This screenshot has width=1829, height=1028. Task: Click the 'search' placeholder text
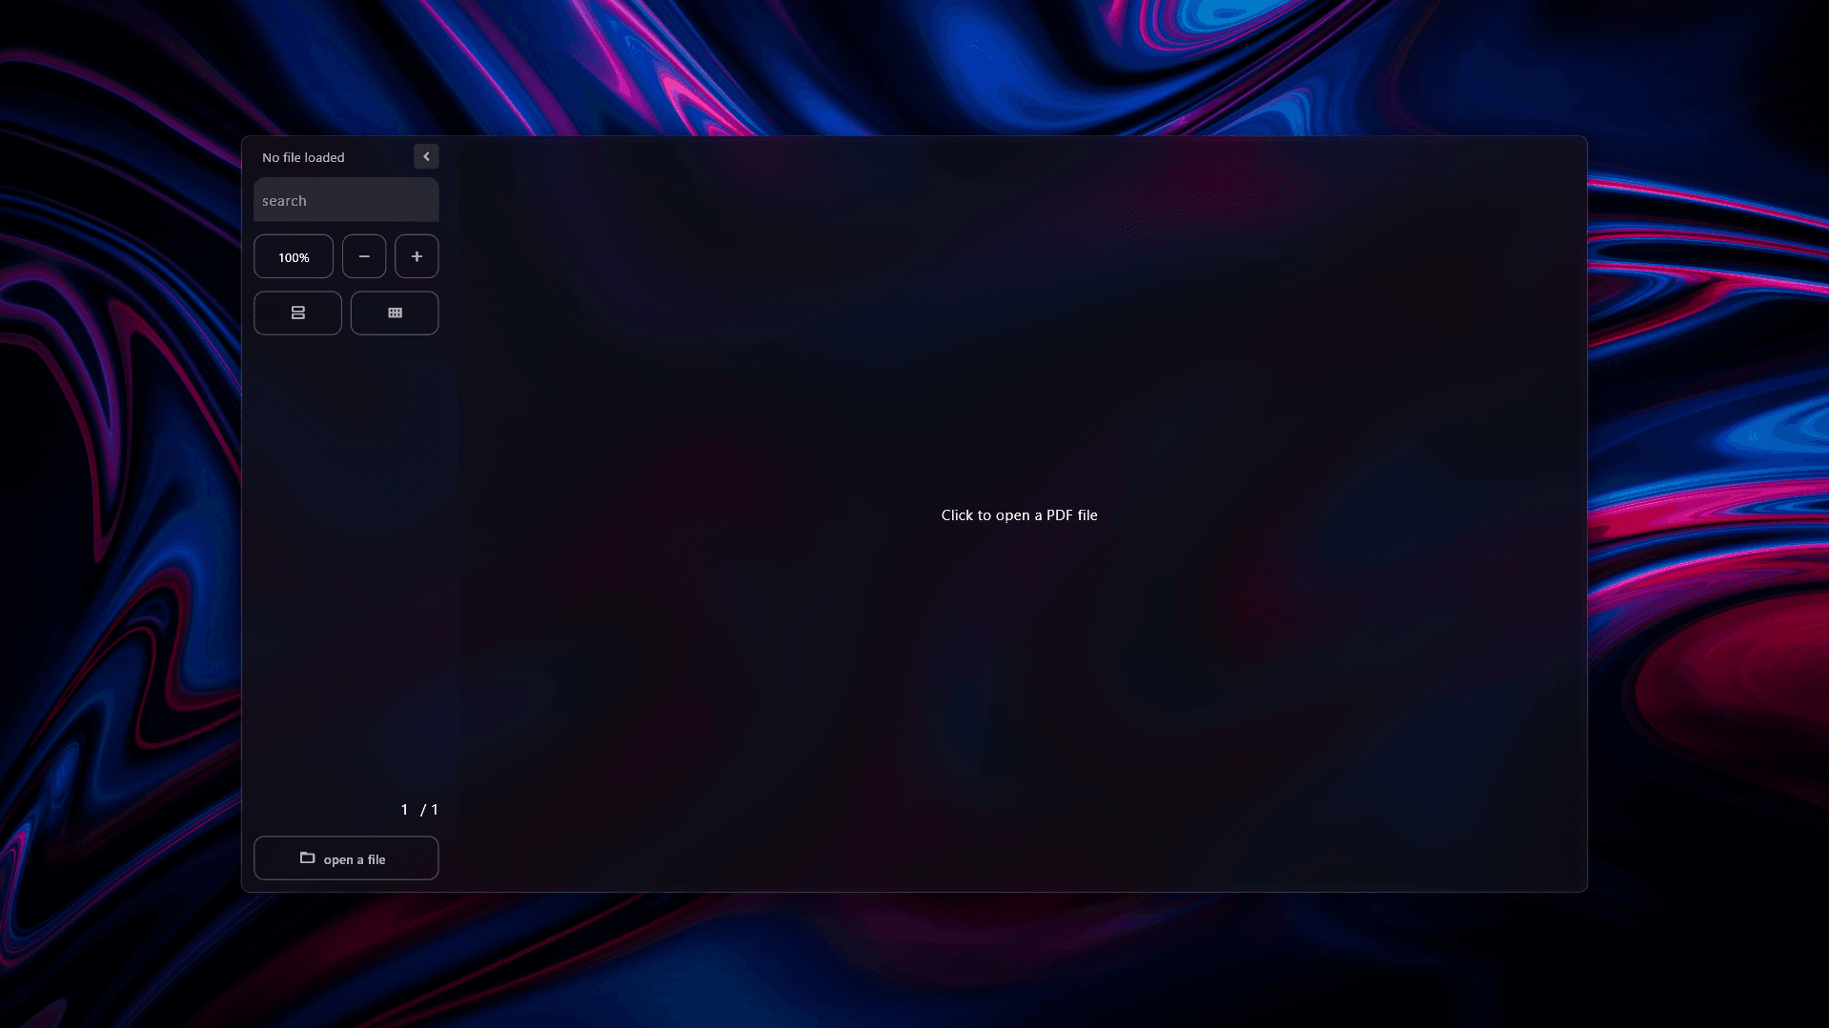click(284, 201)
